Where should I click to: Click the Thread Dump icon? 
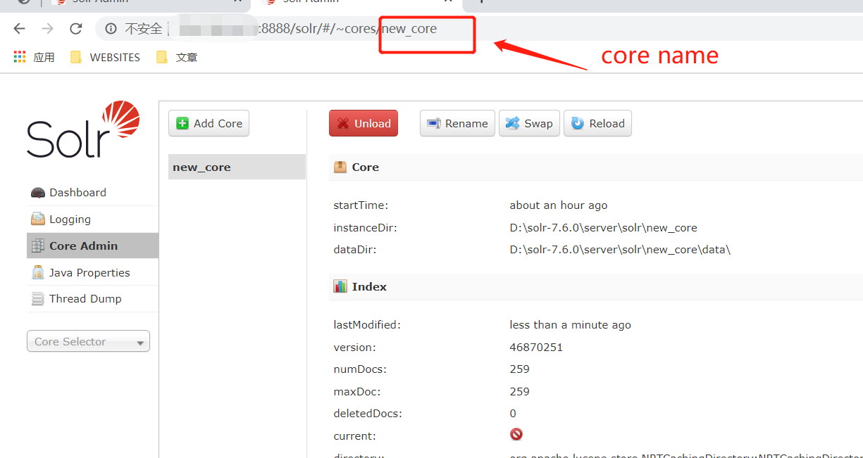point(37,298)
